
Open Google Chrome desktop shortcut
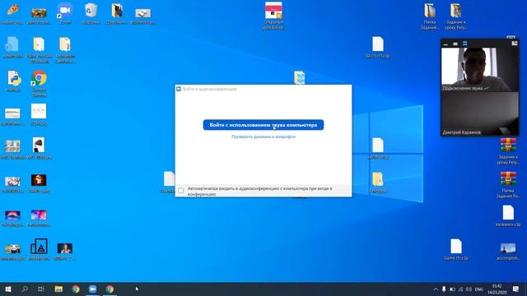tap(39, 83)
